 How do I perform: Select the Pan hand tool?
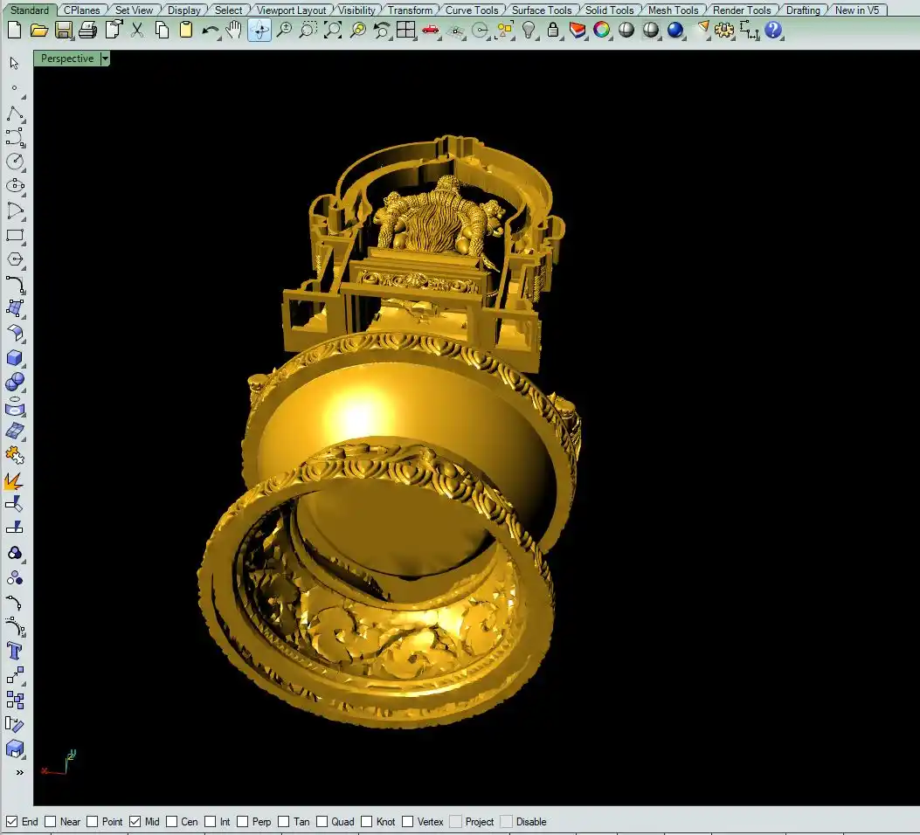coord(234,30)
